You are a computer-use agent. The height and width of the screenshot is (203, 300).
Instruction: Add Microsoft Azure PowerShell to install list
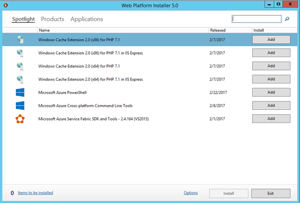pos(271,92)
